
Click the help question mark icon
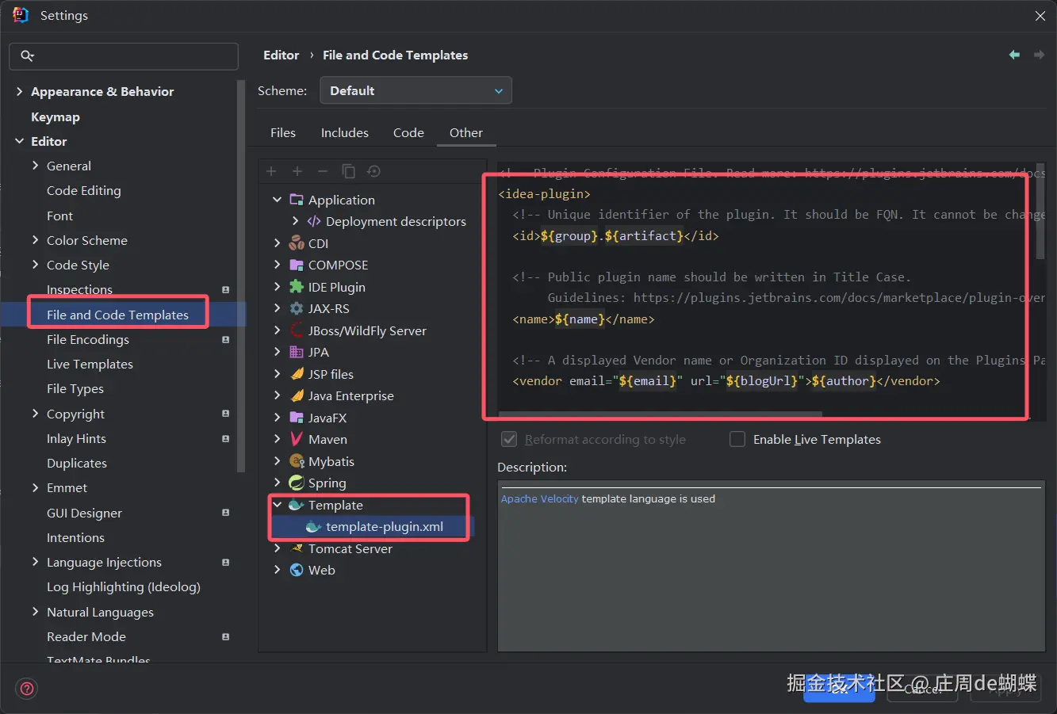tap(27, 689)
